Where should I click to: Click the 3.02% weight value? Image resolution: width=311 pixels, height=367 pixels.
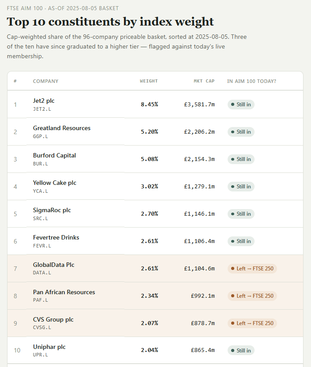point(149,187)
